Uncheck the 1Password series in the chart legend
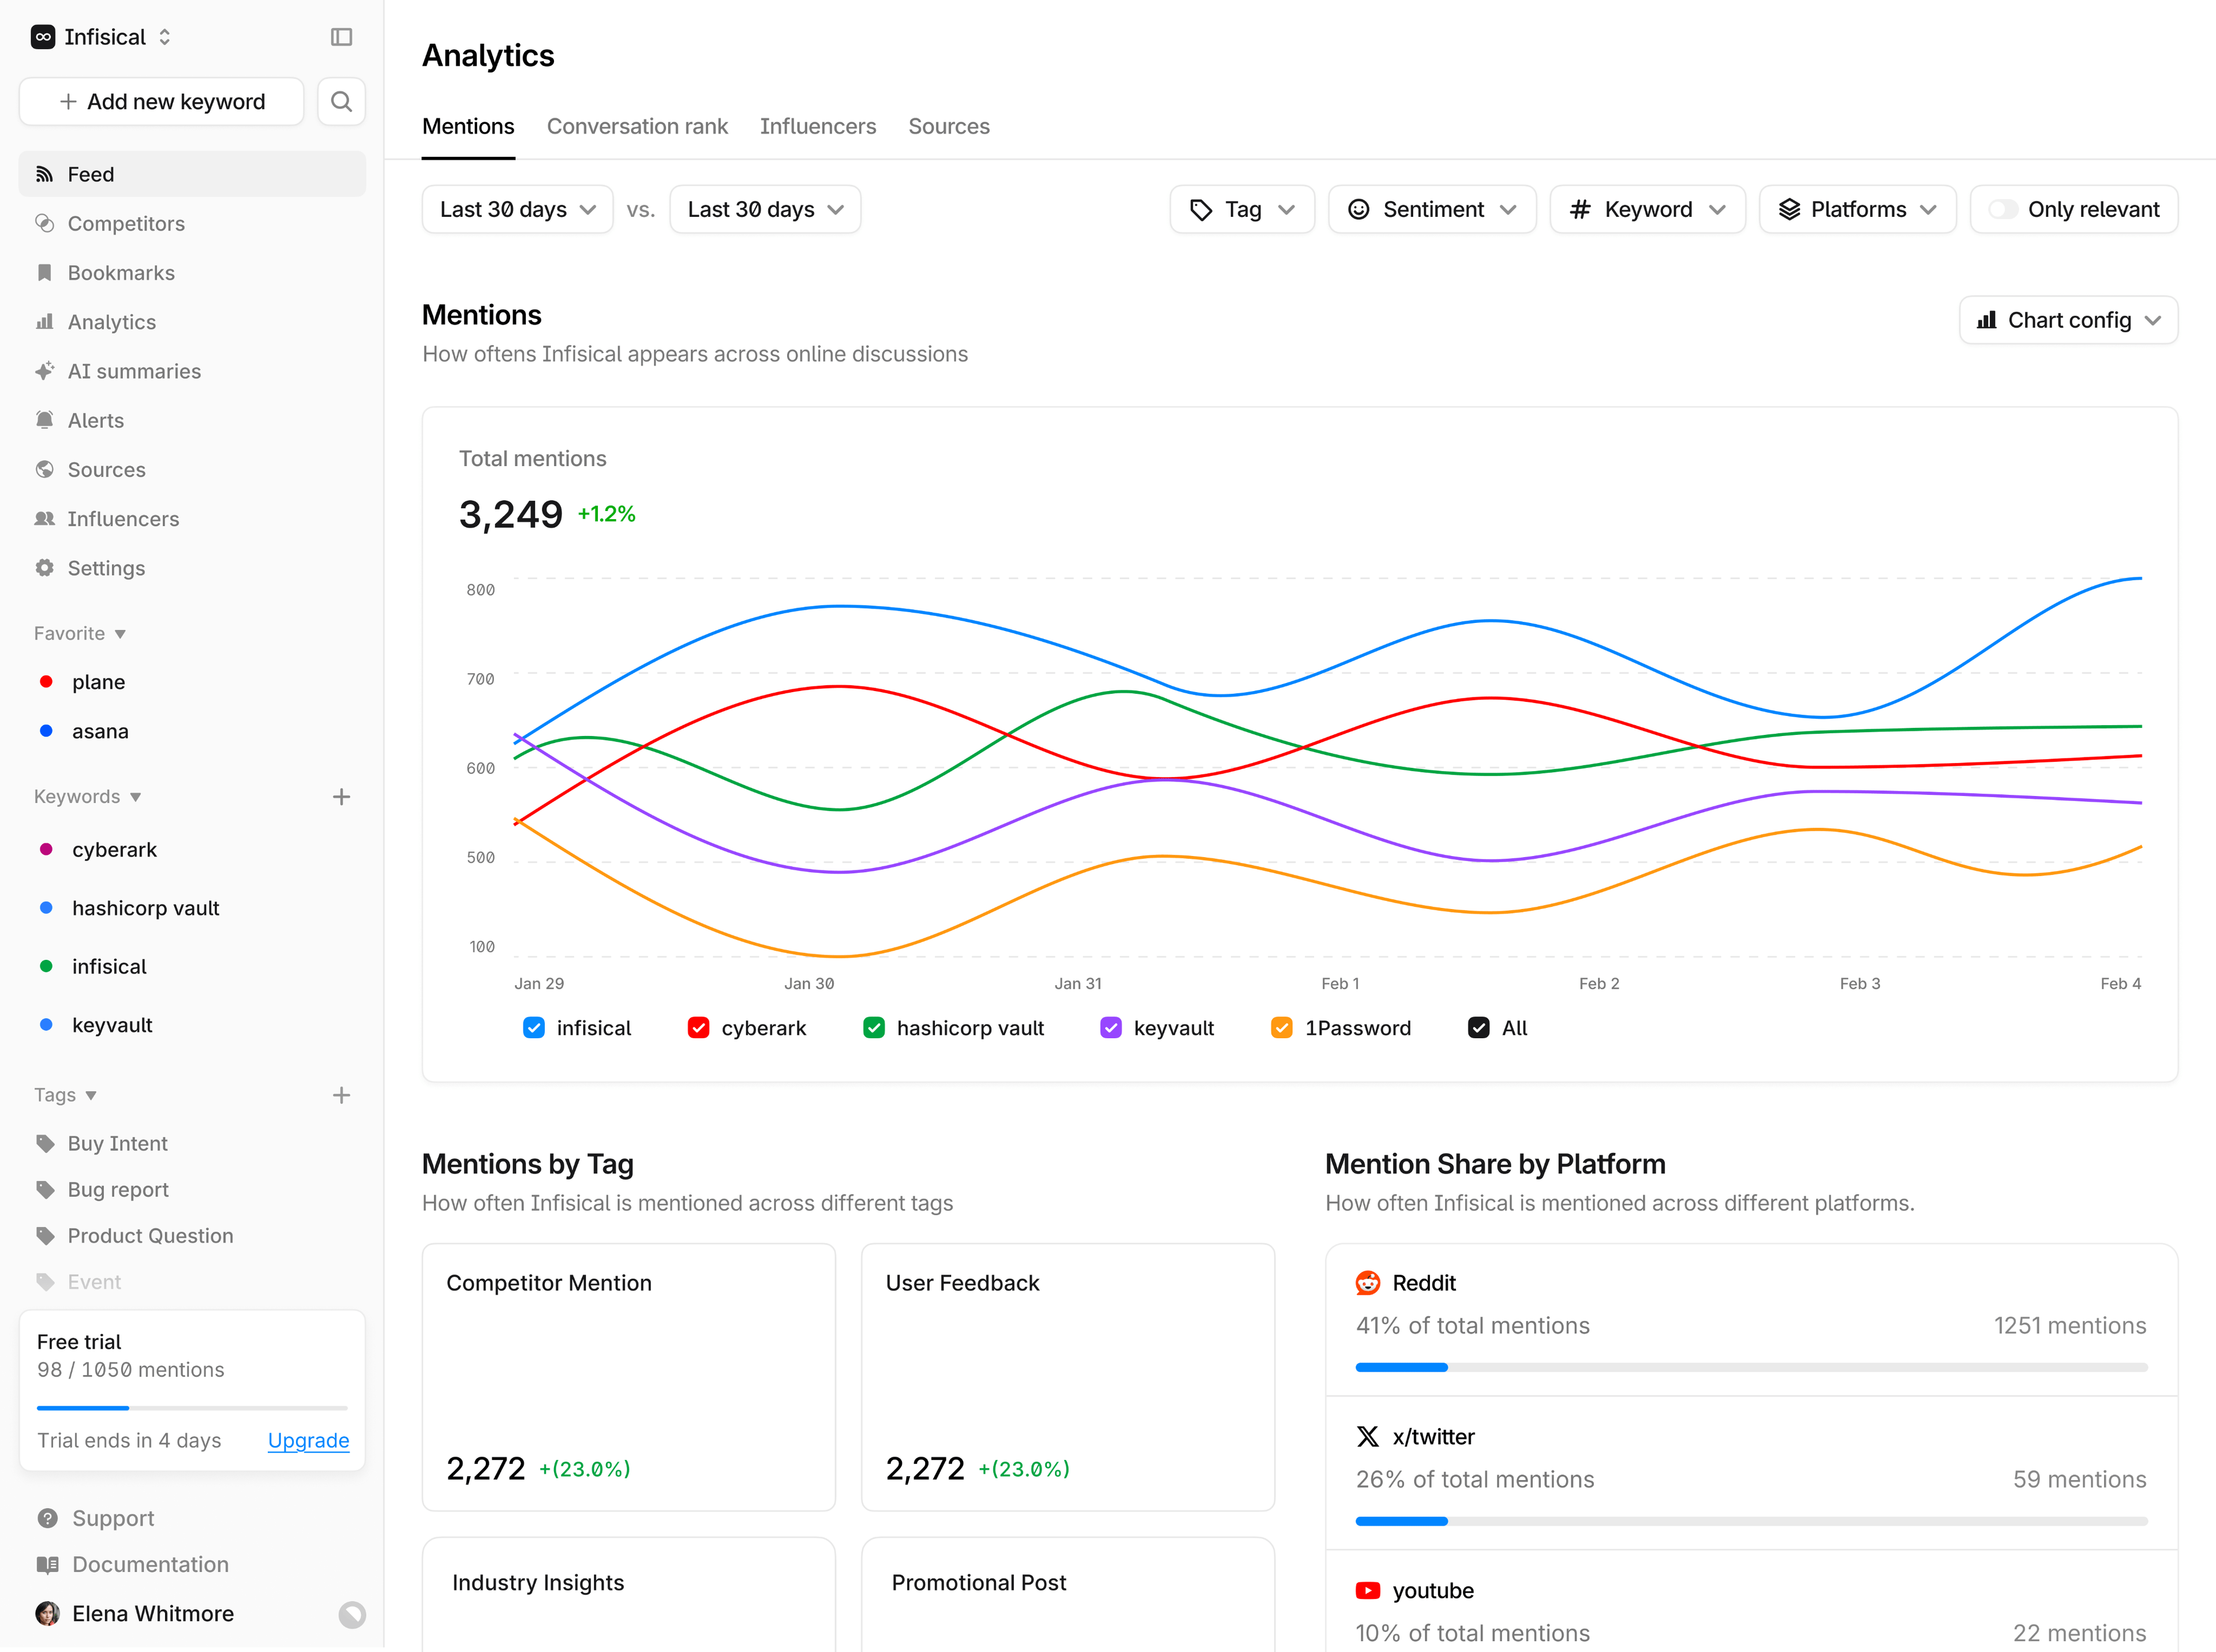Screen dimensions: 2216x1652 1282,1027
